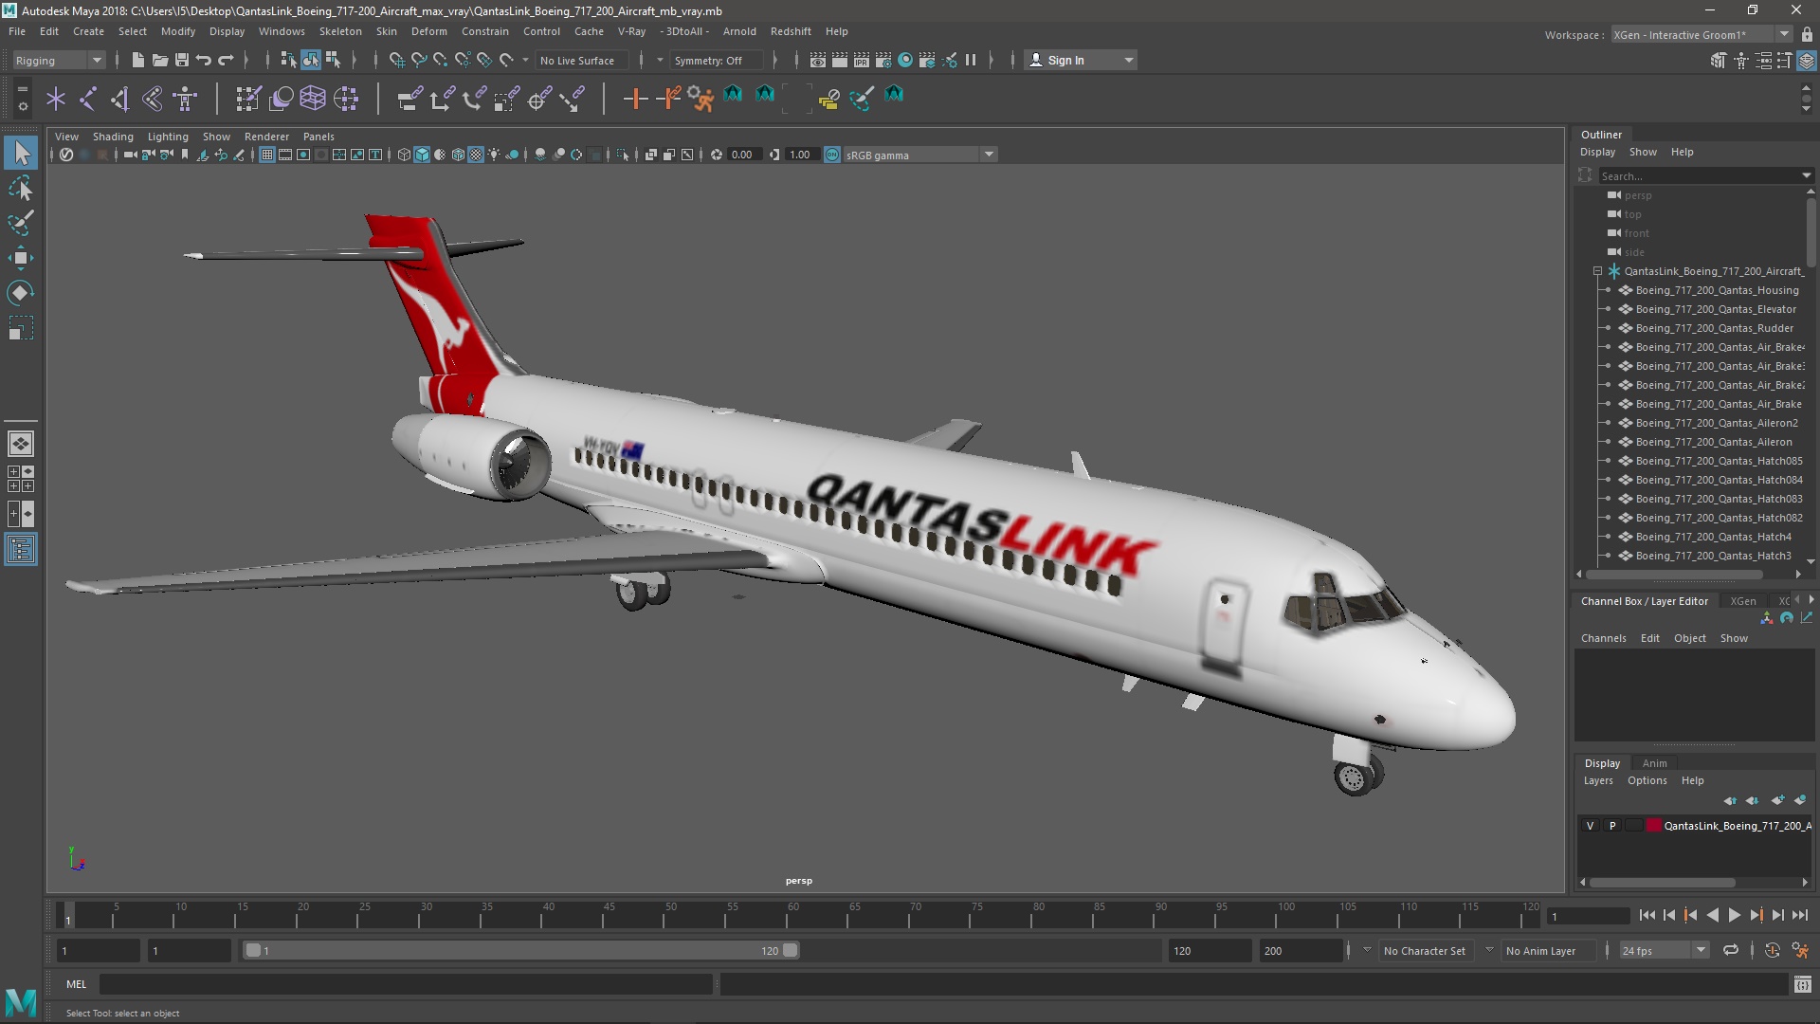The image size is (1820, 1024).
Task: Toggle layer playback P box
Action: click(x=1611, y=826)
